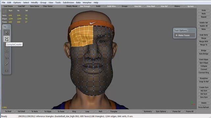Image resolution: width=211 pixels, height=118 pixels.
Task: Click Snap To Ref button
Action: [204, 82]
